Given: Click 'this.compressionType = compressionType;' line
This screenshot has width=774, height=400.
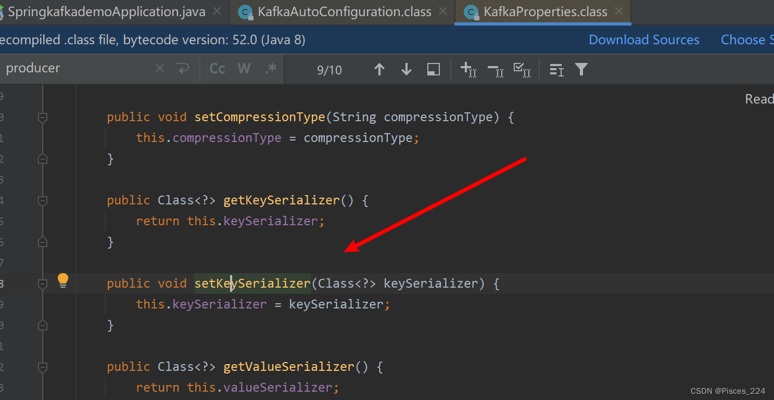Looking at the screenshot, I should pos(277,138).
